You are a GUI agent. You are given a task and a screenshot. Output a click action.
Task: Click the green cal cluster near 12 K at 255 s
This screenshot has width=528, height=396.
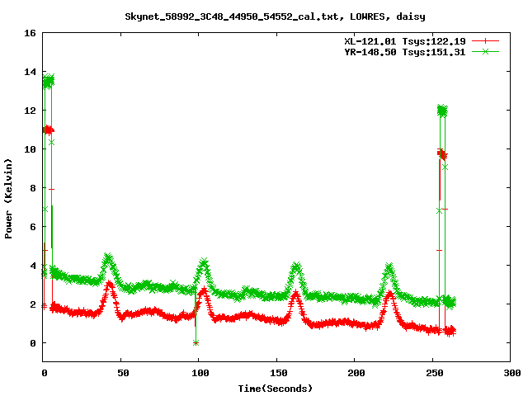pos(442,111)
